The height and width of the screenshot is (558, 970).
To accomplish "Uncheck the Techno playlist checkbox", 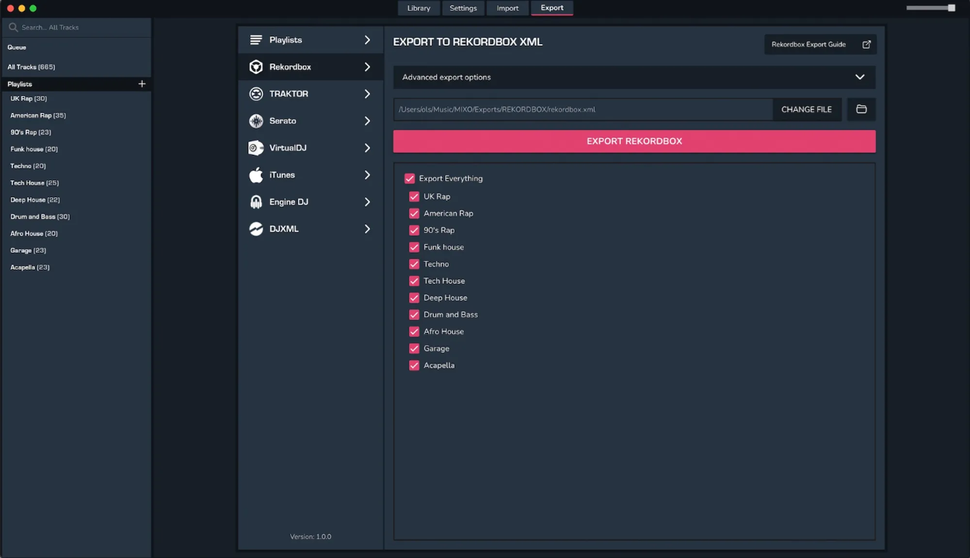I will [414, 264].
